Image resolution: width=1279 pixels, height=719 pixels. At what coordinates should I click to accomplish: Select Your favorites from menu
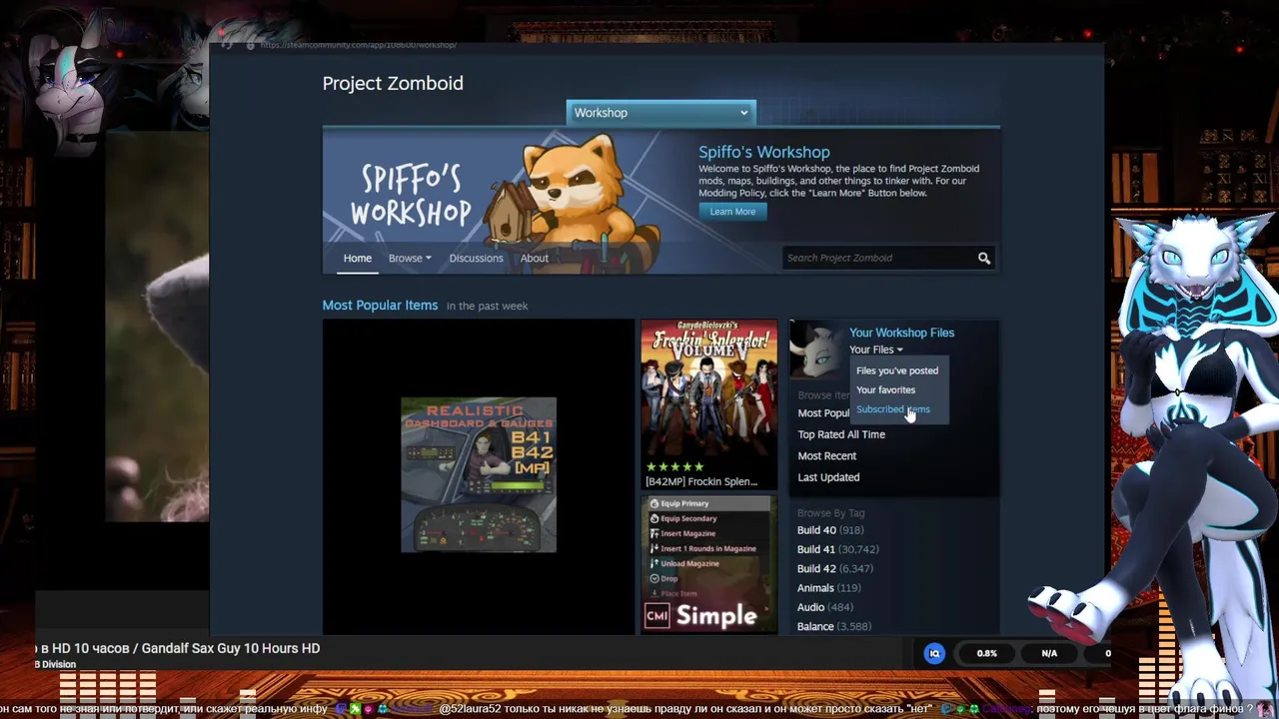[885, 389]
